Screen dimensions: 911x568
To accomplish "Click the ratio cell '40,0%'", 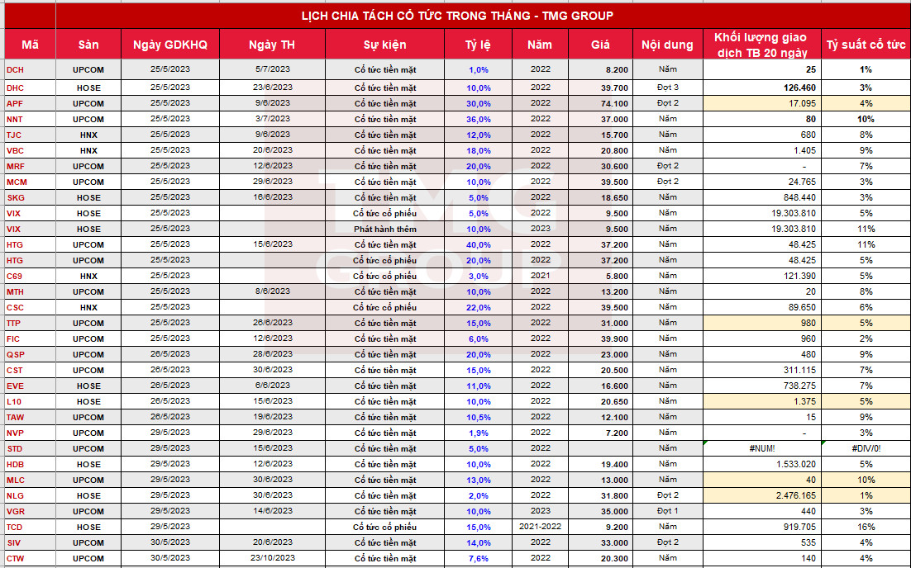I will pyautogui.click(x=478, y=245).
